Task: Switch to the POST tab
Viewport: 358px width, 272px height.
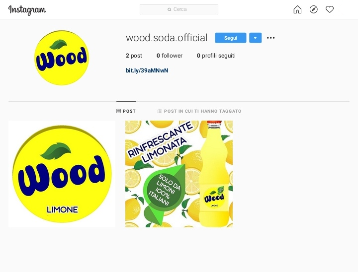Action: pos(126,111)
